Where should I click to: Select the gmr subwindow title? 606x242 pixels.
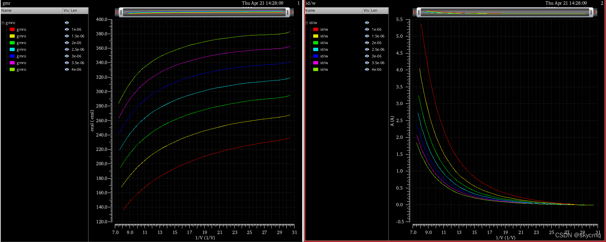[x=6, y=3]
